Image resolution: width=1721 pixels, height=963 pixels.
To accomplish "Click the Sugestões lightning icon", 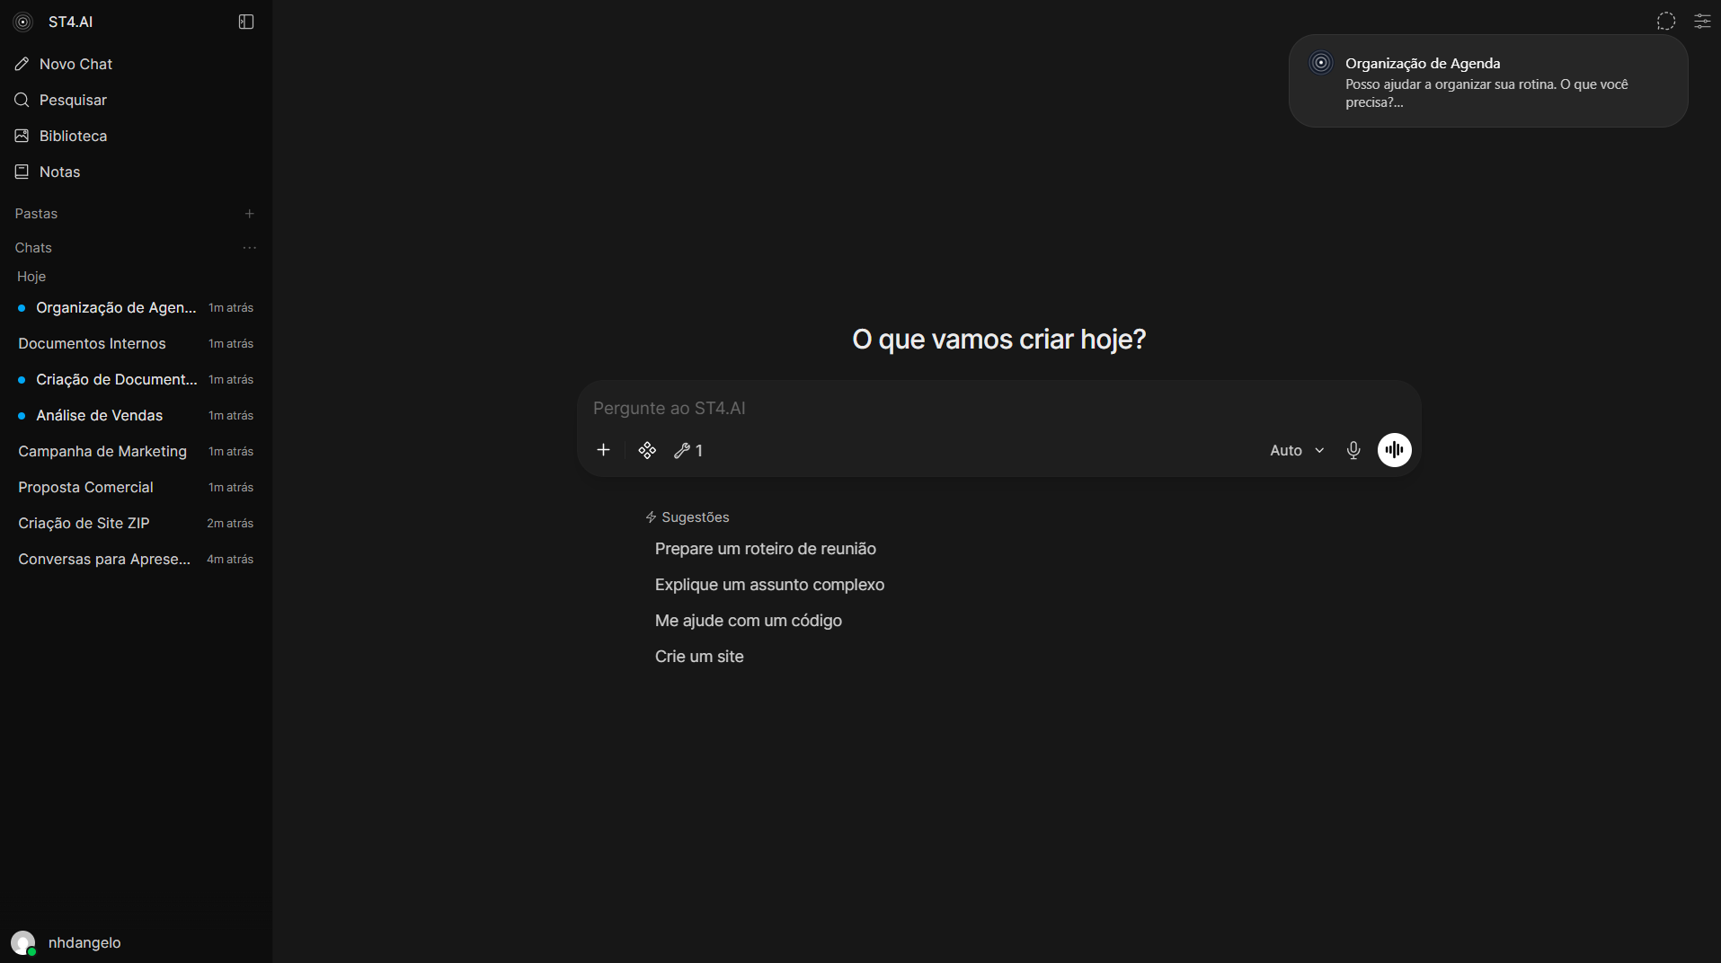I will pyautogui.click(x=651, y=517).
